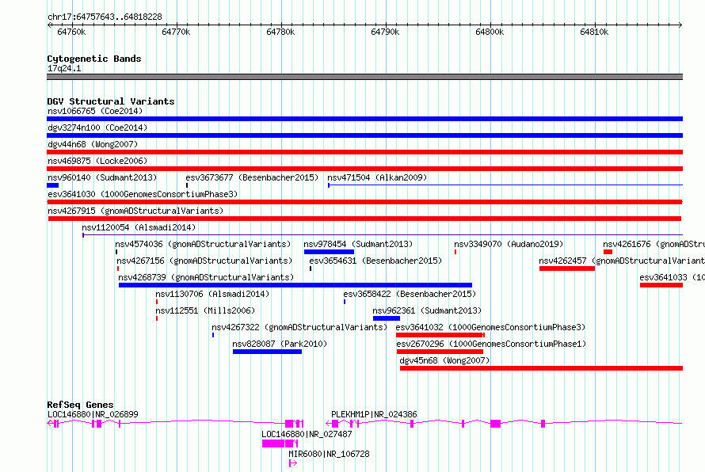Click esv3641030 (1000GenomesConsortiumPhase3) label
Viewport: 705px width, 472px height.
tap(143, 194)
